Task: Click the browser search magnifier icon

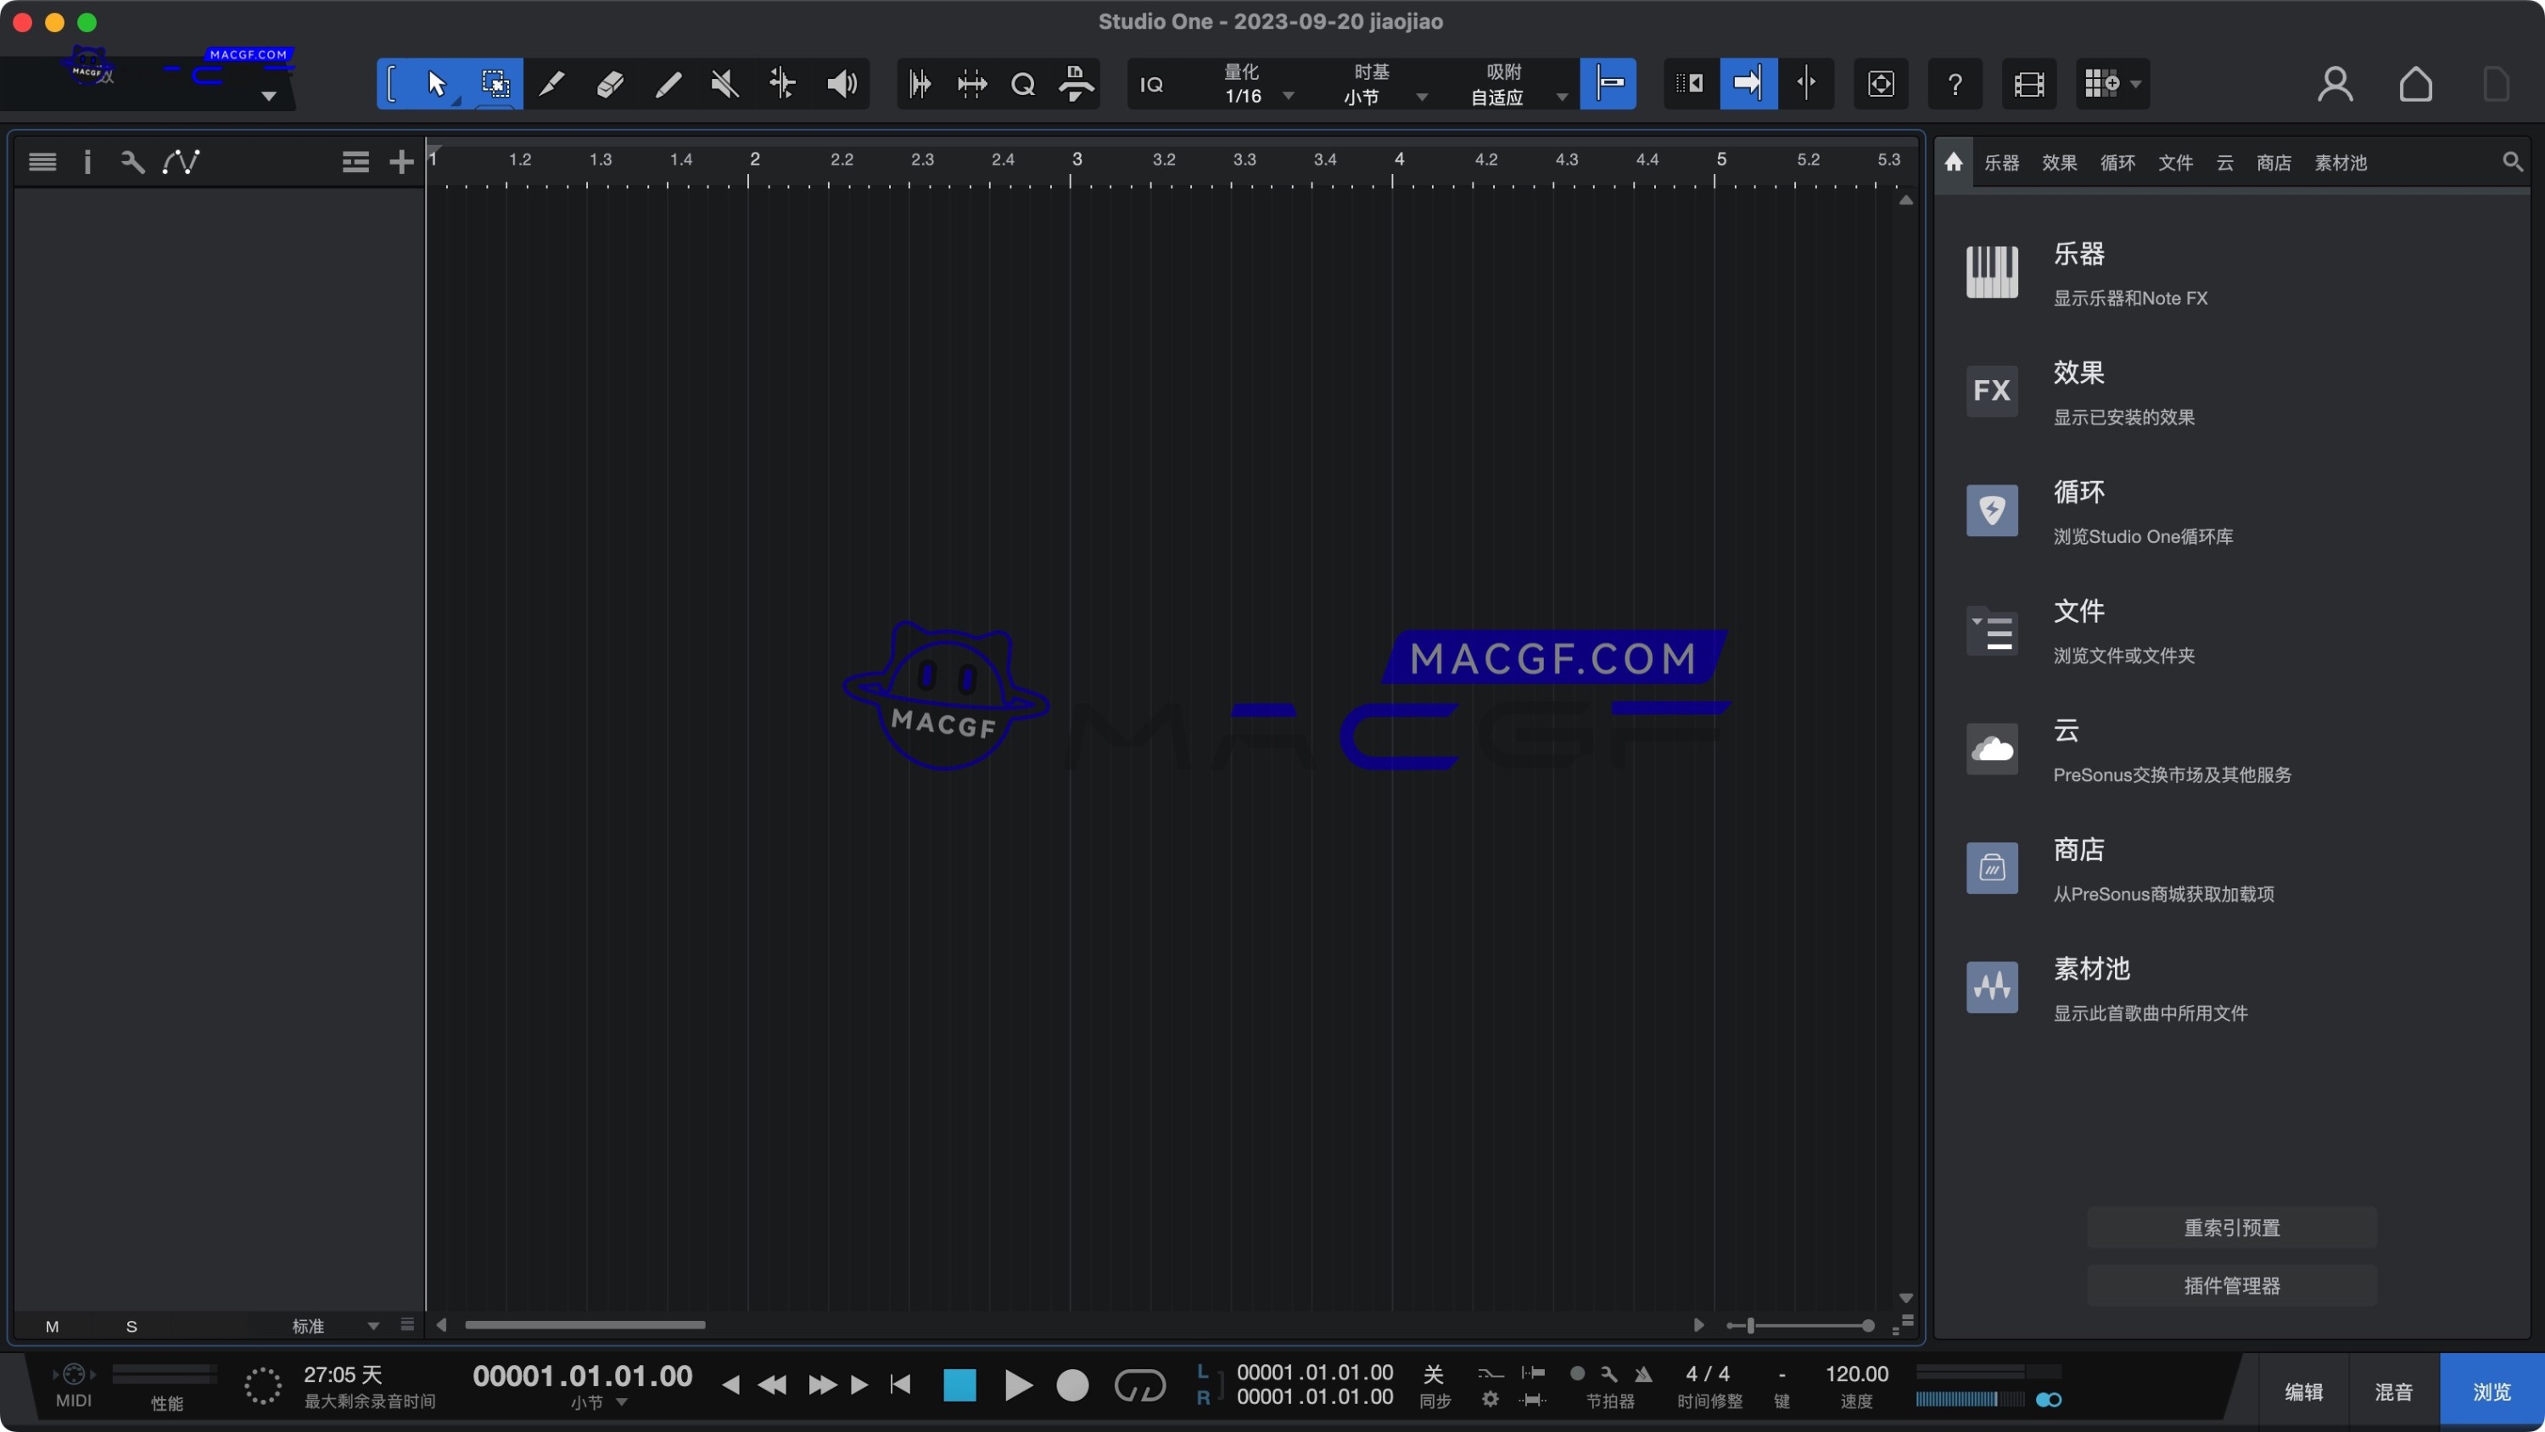Action: 2513,162
